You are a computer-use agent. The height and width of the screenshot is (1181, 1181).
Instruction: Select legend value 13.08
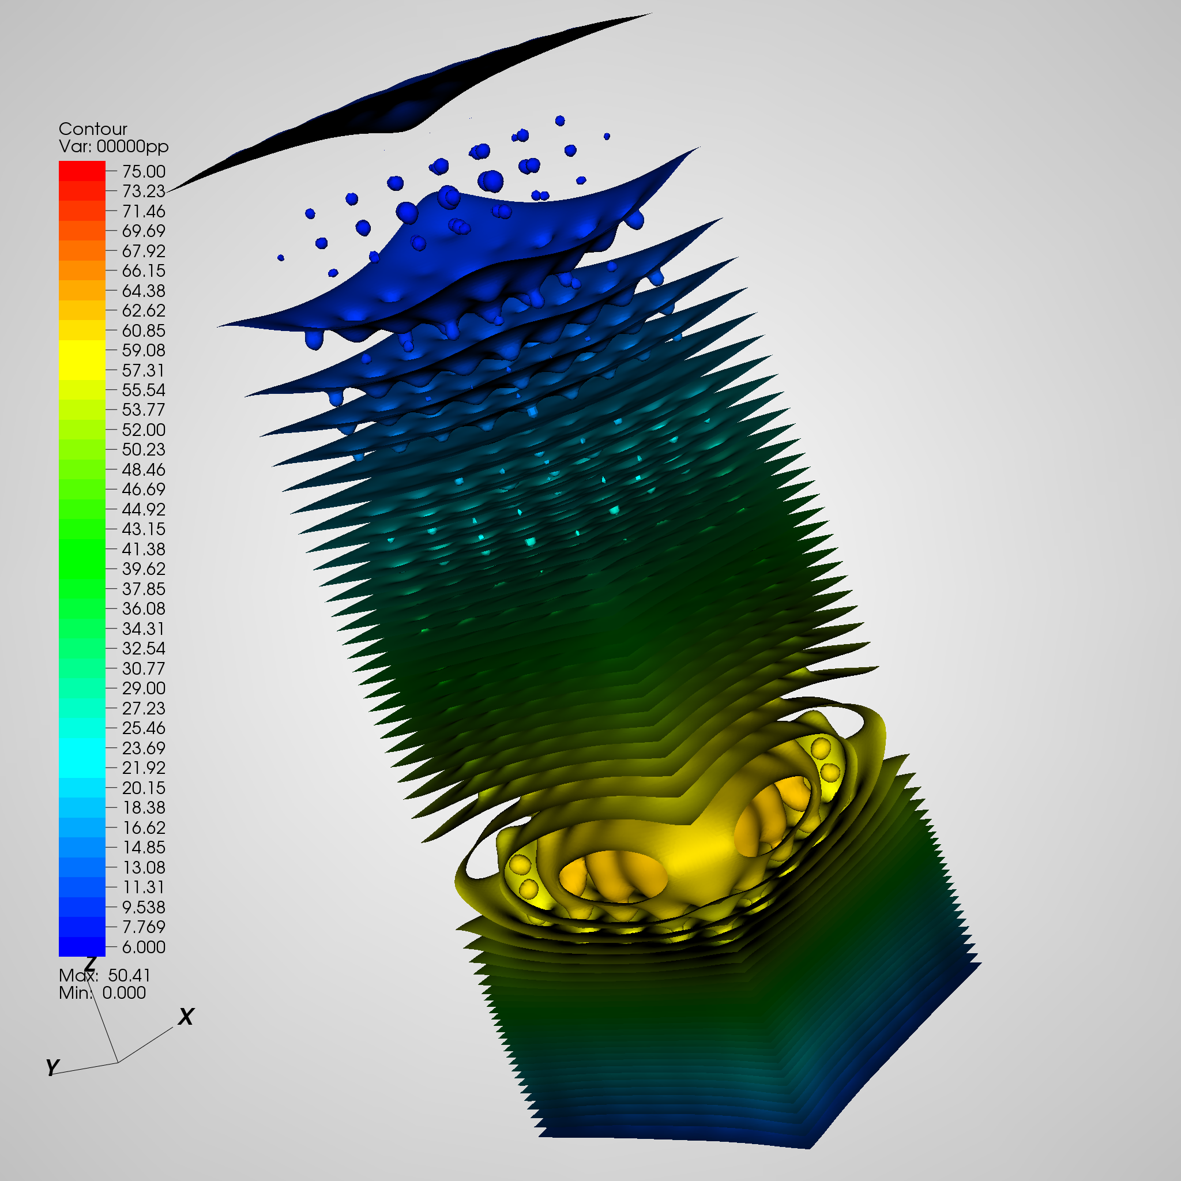[x=144, y=867]
